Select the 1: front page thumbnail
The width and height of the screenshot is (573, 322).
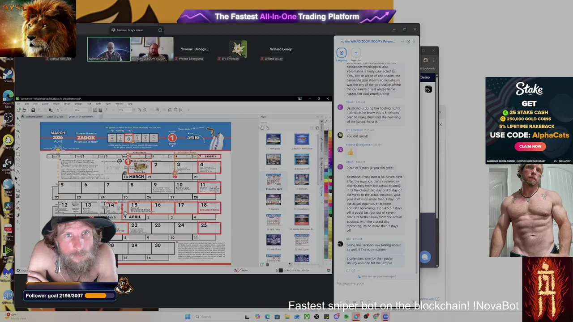click(x=274, y=140)
